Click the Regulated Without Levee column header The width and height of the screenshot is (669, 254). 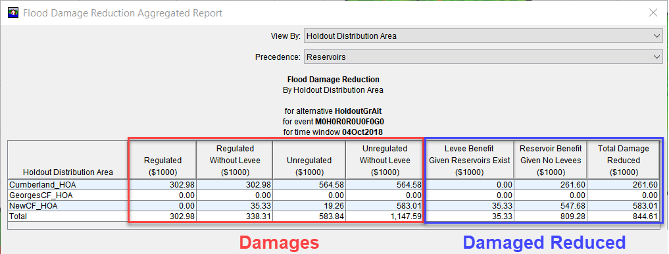coord(235,160)
